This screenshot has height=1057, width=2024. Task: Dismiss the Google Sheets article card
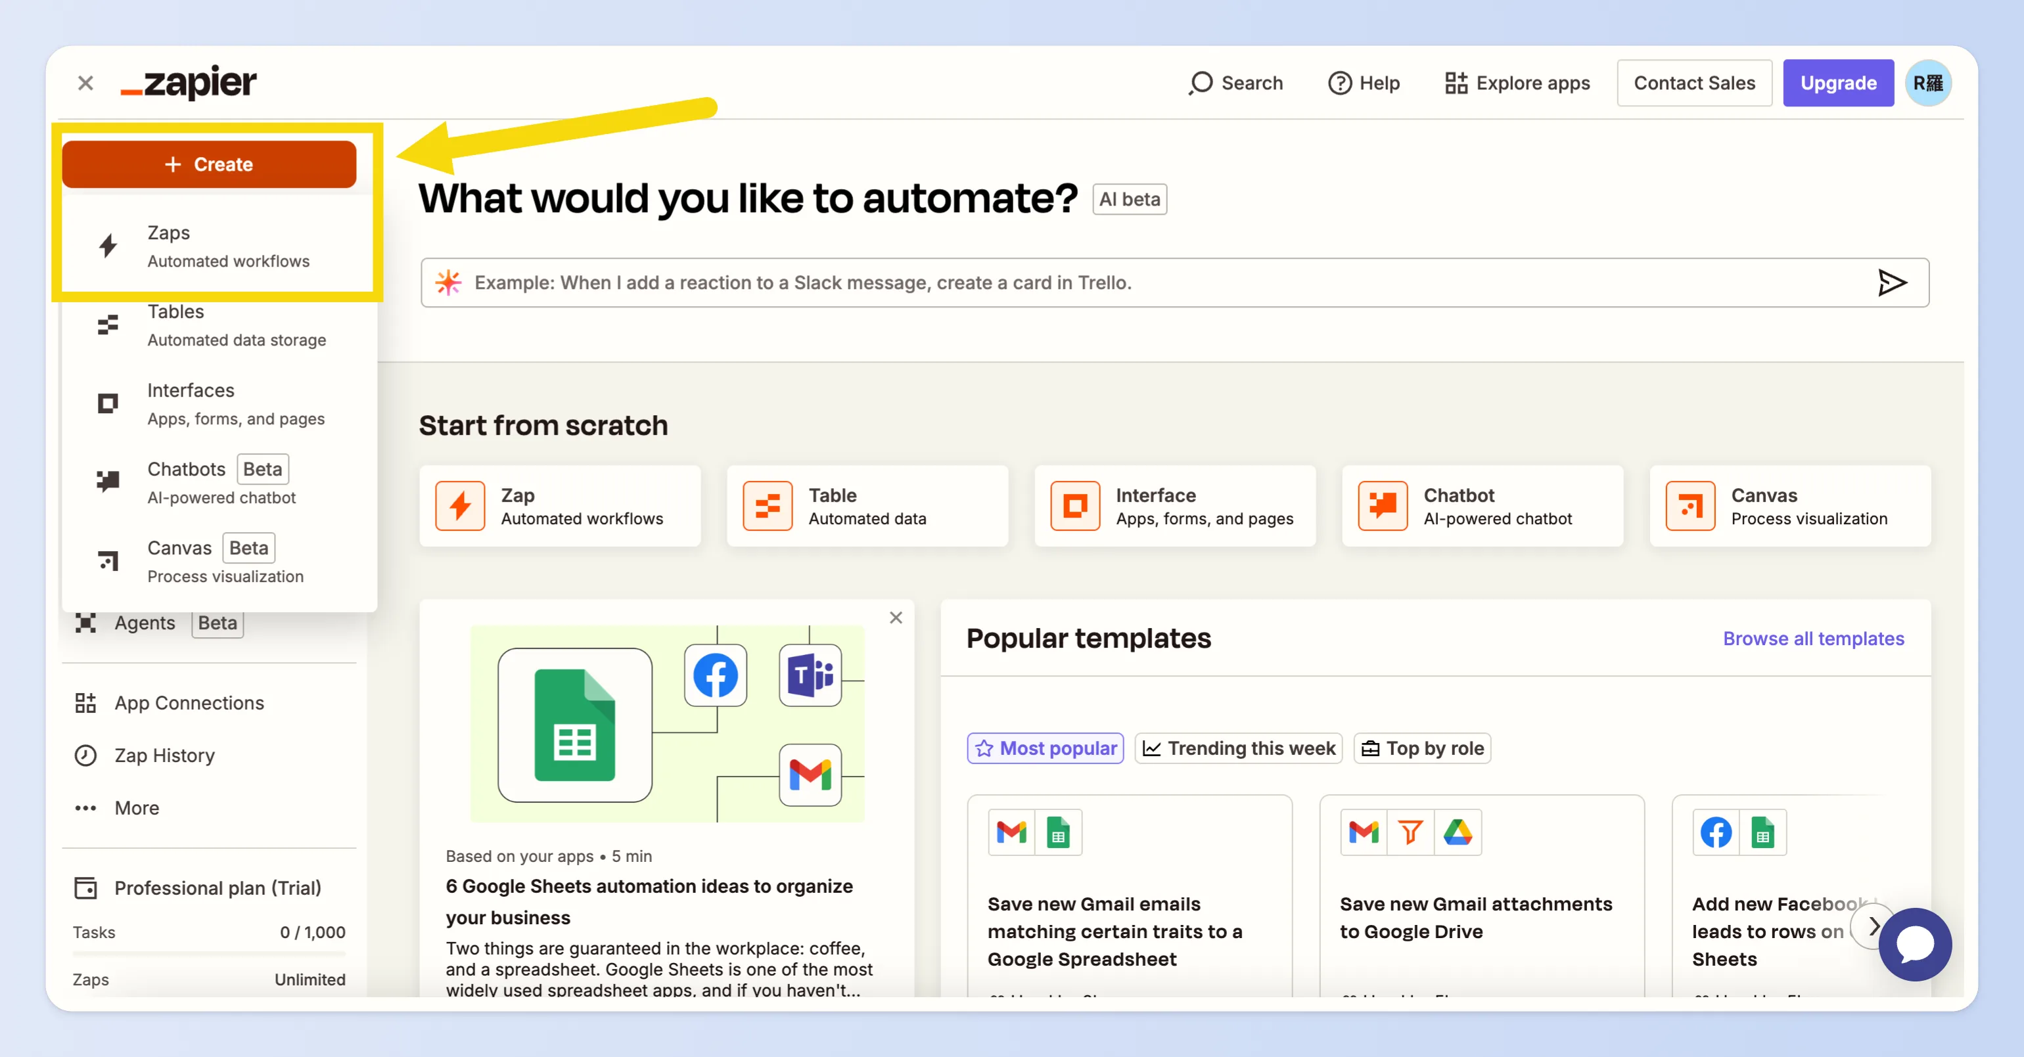[x=896, y=618]
